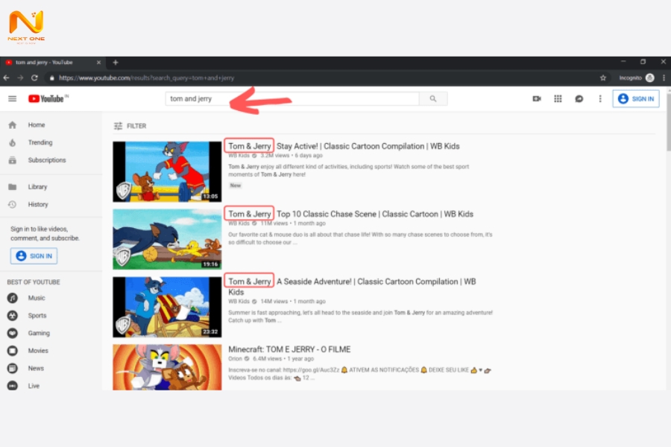671x447 pixels.
Task: Open the Top 10 Classic Chase Scene title
Action: (x=351, y=214)
